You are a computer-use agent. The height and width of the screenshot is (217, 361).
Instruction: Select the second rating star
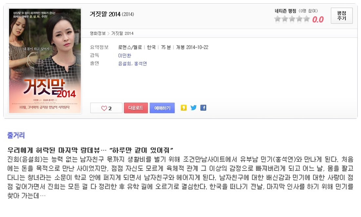click(285, 19)
